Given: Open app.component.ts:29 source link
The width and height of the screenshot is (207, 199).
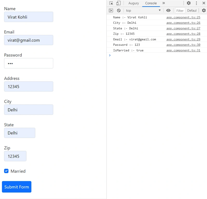Looking at the screenshot, I should pos(183,39).
